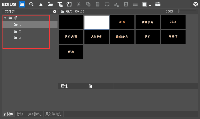Select the 2011 title clip thumbnail
Image resolution: width=200 pixels, height=119 pixels.
[x=173, y=22]
